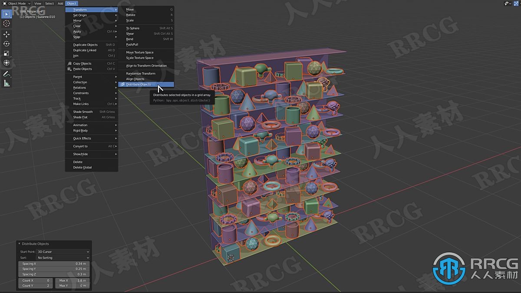
Task: Toggle the viewport gizmos button
Action: 517,3
